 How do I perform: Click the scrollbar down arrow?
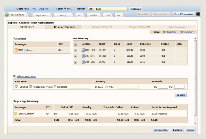pyautogui.click(x=196, y=124)
